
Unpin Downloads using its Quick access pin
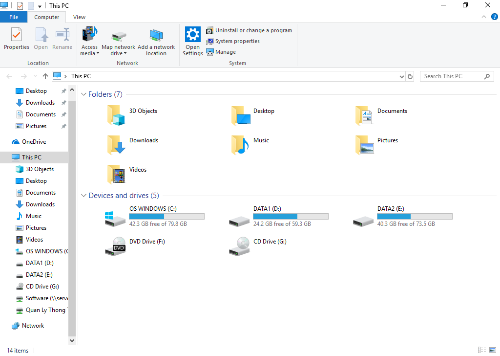(63, 103)
